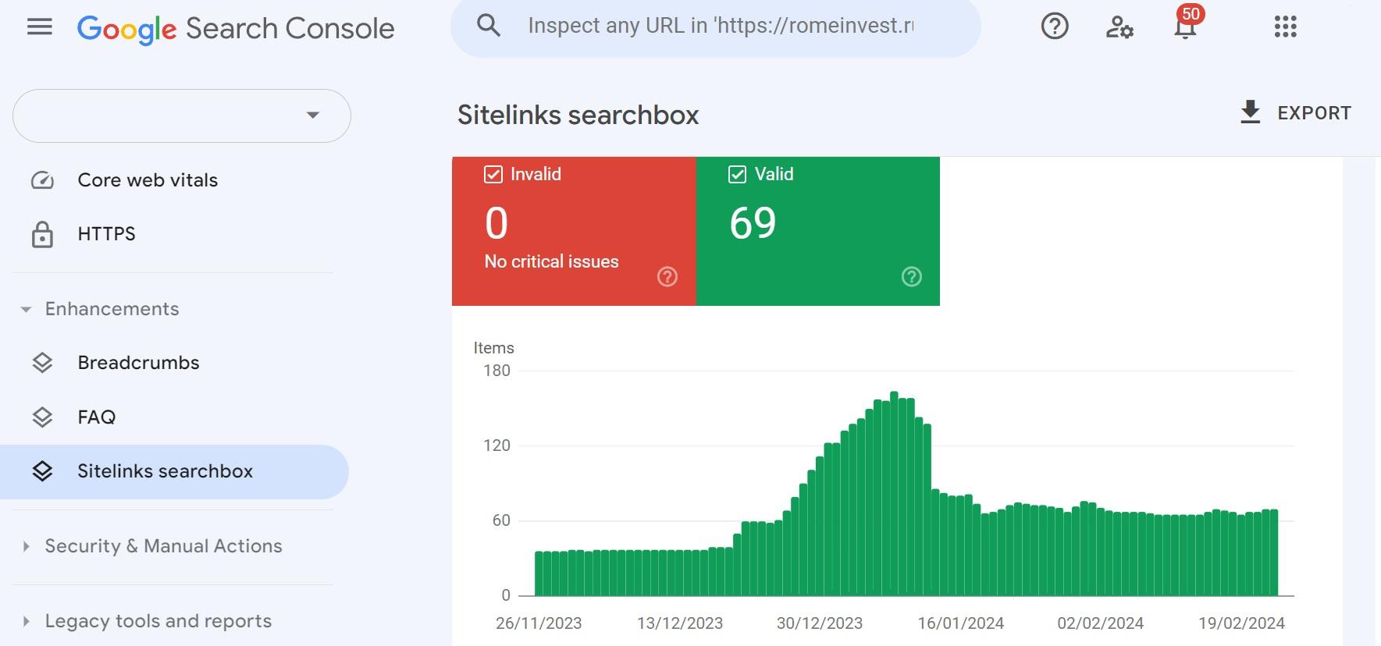
Task: Uncheck the Valid checkbox
Action: point(737,174)
